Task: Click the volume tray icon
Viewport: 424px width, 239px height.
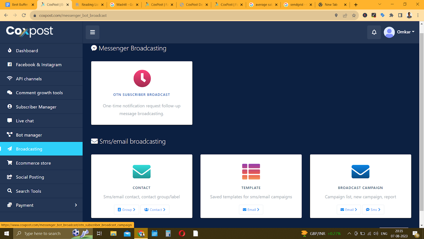Action: tap(376, 233)
